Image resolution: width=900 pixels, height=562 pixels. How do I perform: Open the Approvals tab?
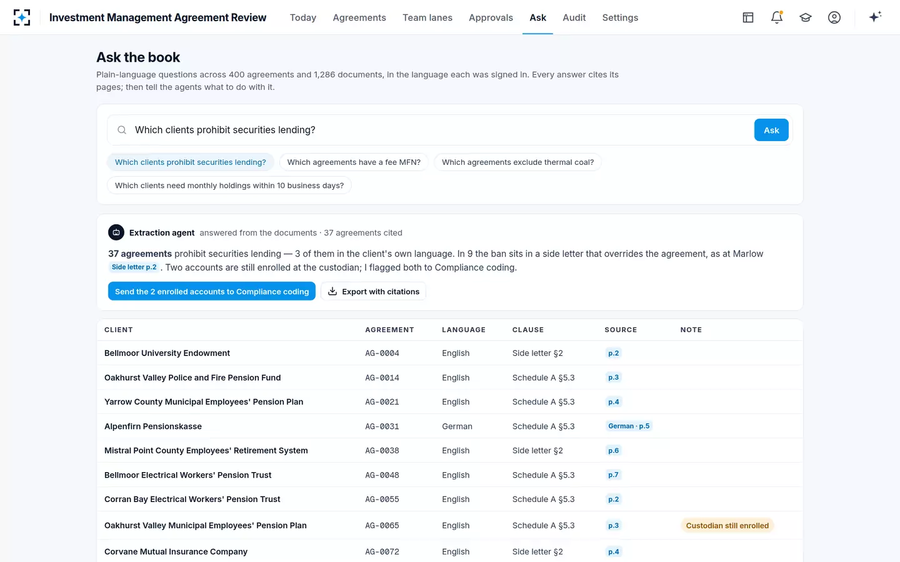[491, 17]
